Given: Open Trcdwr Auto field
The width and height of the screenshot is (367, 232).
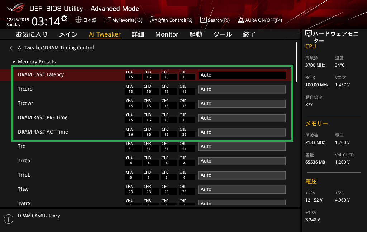Looking at the screenshot, I should tap(242, 103).
